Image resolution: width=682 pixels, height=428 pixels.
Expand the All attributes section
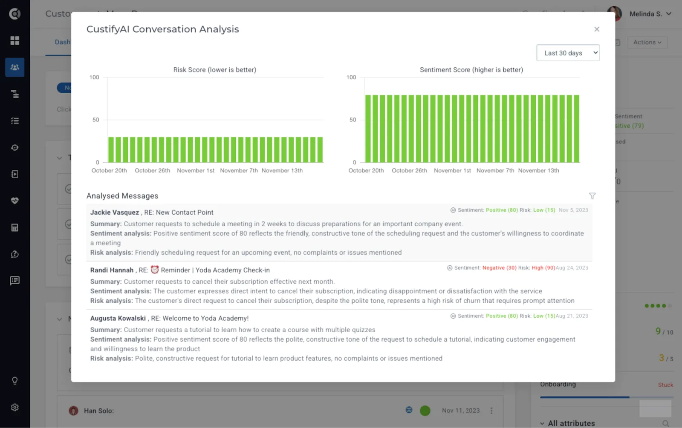[567, 423]
